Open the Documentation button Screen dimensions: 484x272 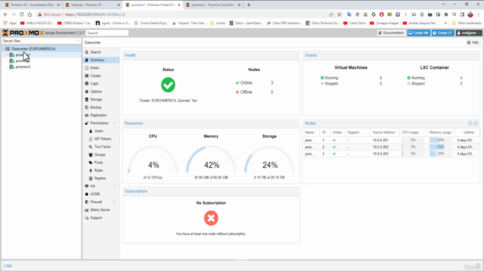391,32
